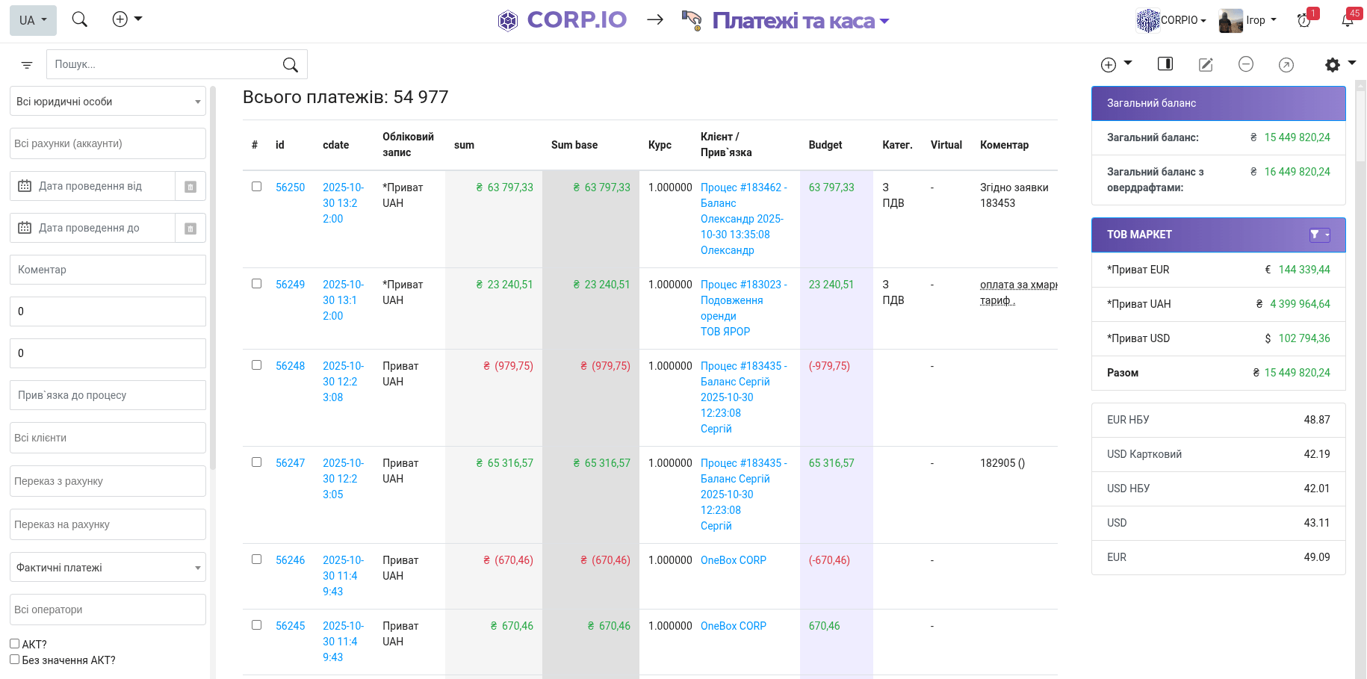Click the export arrow circle icon
Image resolution: width=1367 pixels, height=679 pixels.
coord(1286,65)
